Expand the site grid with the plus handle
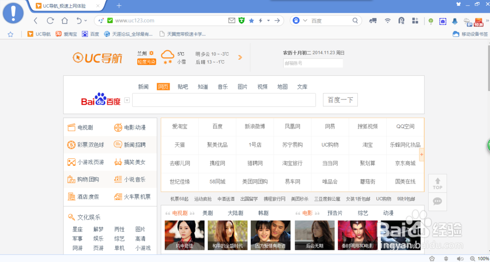The width and height of the screenshot is (490, 262). click(x=421, y=155)
